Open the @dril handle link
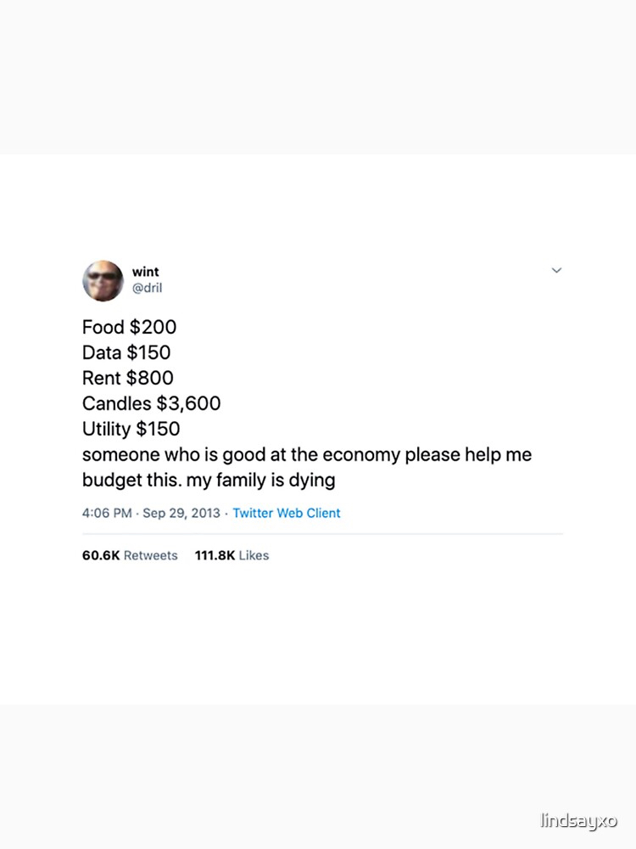The height and width of the screenshot is (849, 636). tap(147, 288)
